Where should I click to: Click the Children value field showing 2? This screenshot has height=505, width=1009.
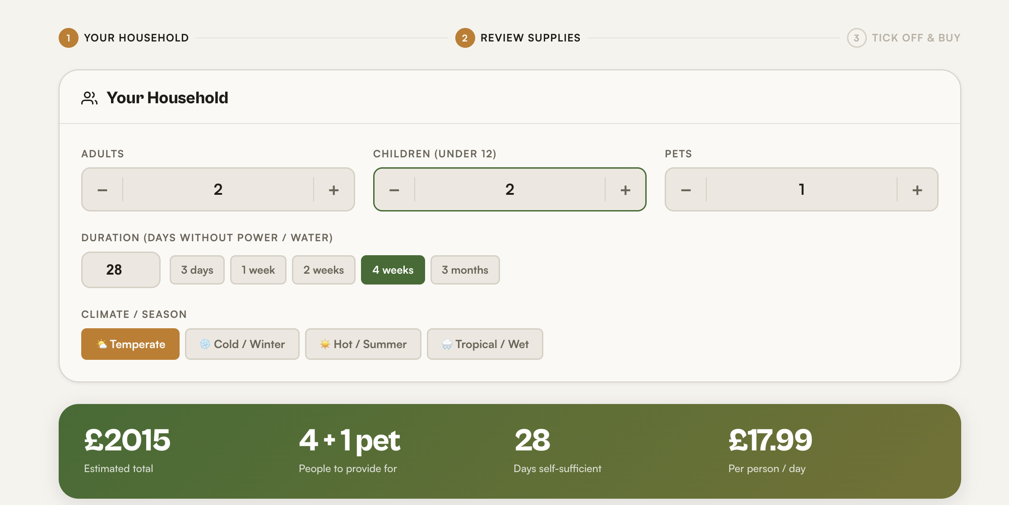click(510, 190)
